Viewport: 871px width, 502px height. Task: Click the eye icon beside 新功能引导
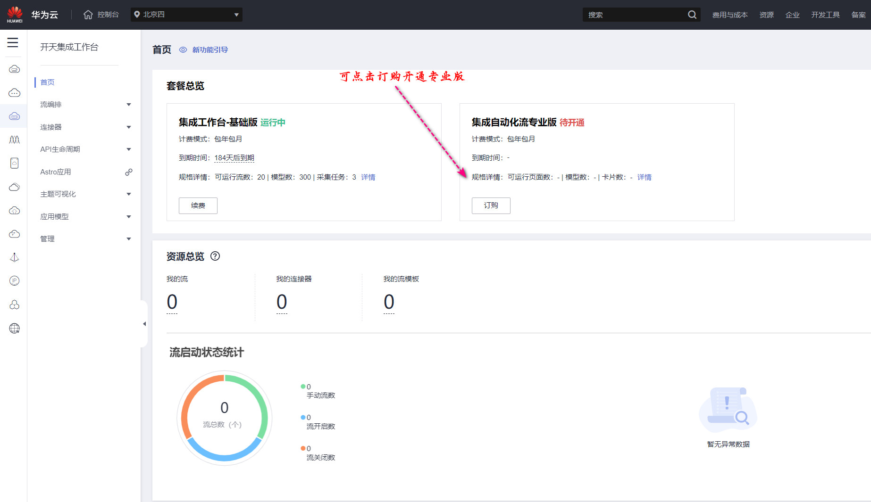183,49
